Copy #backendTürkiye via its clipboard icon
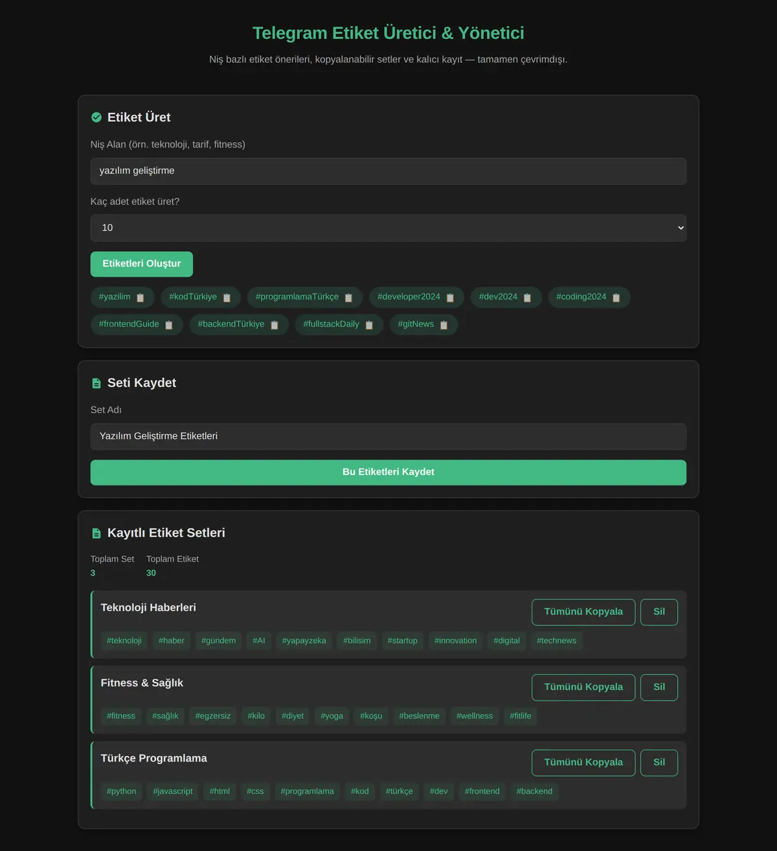 [x=275, y=325]
